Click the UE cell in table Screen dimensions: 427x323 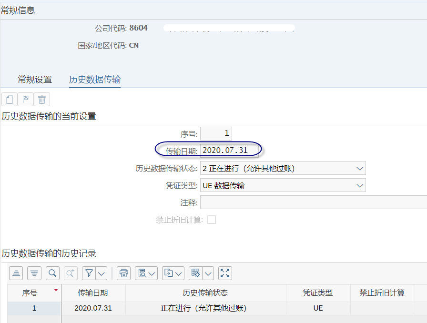(318, 308)
